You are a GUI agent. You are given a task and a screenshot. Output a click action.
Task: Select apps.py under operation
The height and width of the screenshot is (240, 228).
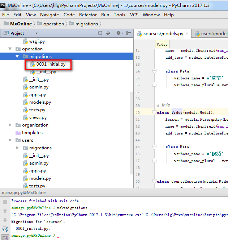coord(38,95)
